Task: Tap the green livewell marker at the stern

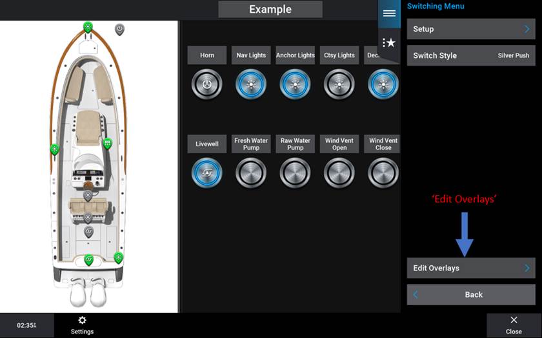Action: tap(89, 259)
